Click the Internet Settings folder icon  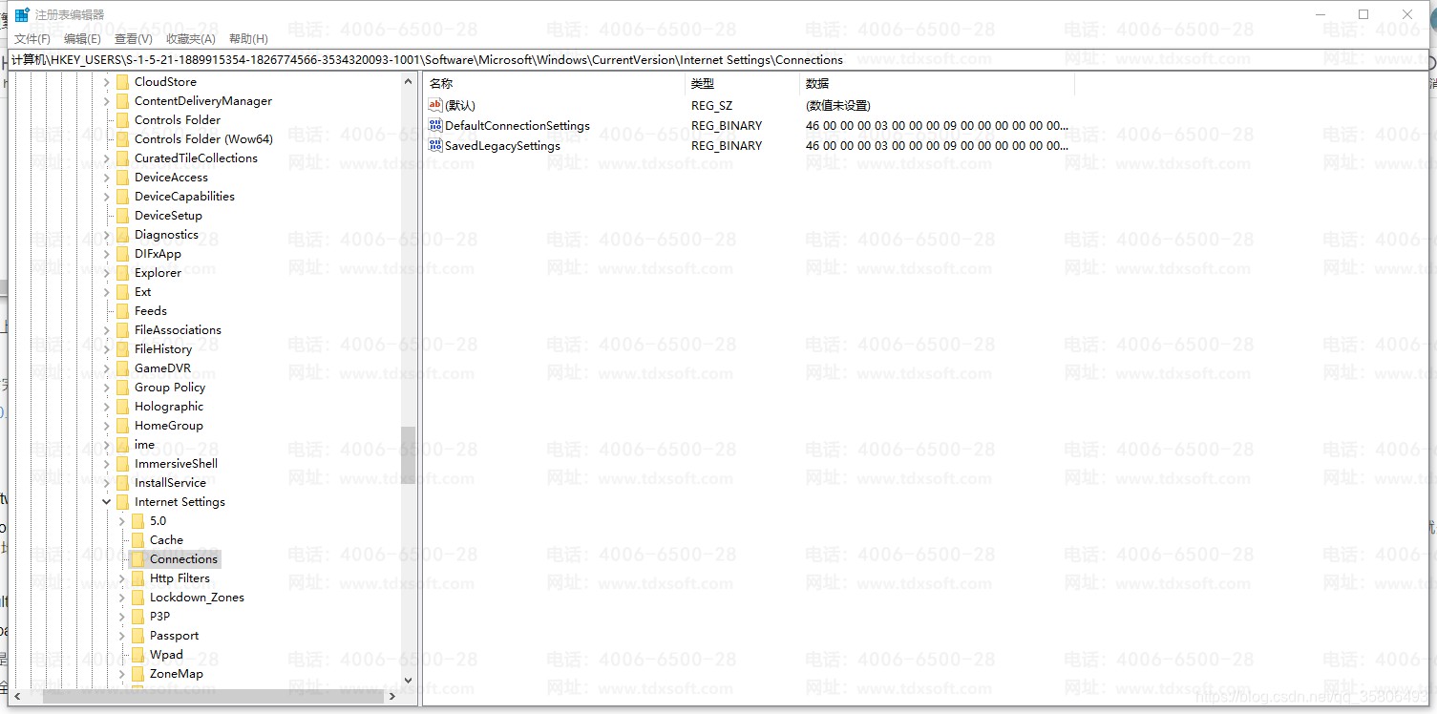point(122,502)
